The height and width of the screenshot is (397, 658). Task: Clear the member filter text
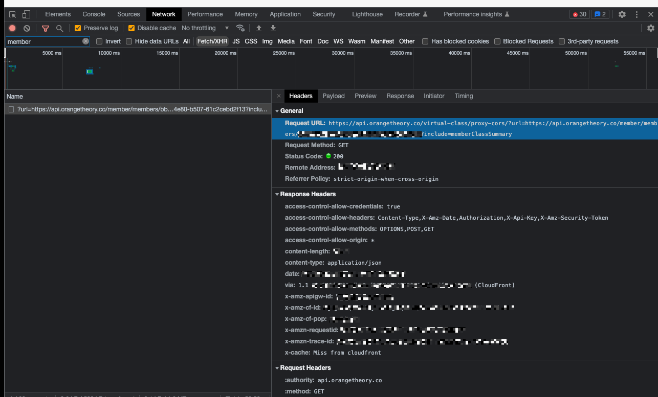pos(85,41)
